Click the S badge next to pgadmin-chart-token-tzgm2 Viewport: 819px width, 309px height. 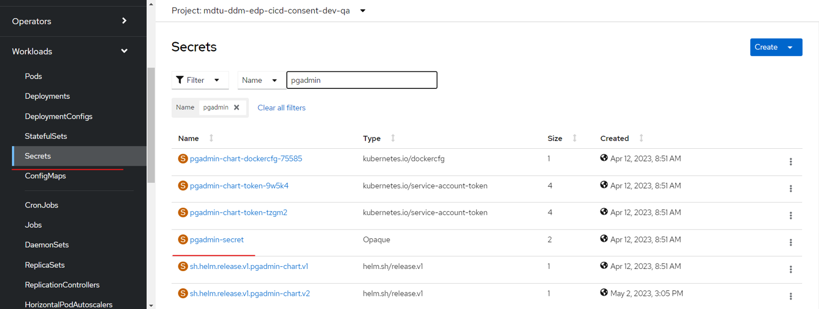183,212
